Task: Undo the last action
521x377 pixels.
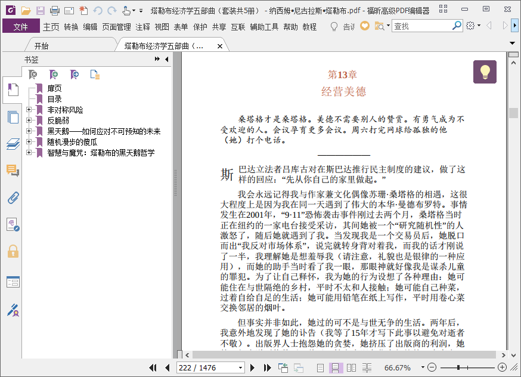Action: click(98, 11)
